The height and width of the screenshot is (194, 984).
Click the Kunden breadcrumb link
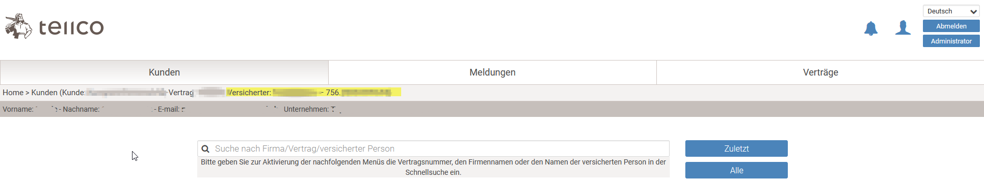(x=45, y=93)
